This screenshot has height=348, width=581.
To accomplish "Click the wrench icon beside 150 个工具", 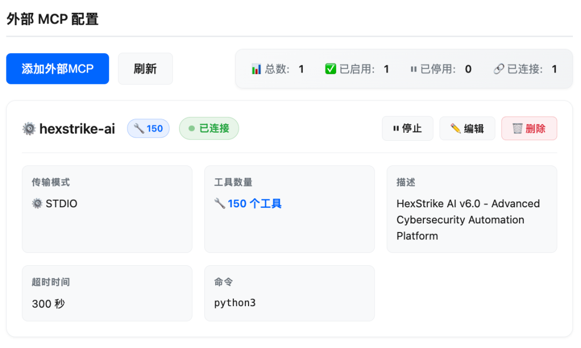I will (x=219, y=203).
